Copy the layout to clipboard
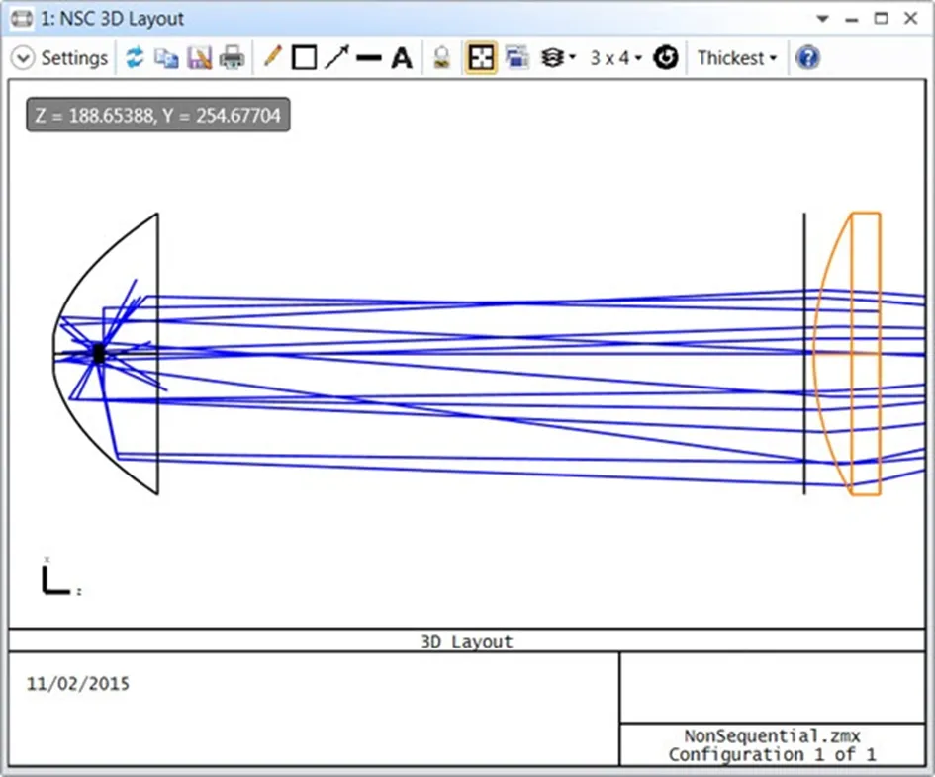Image resolution: width=935 pixels, height=777 pixels. coord(166,58)
